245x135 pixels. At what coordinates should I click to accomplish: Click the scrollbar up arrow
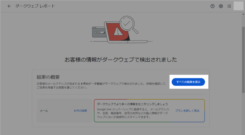pyautogui.click(x=243, y=14)
